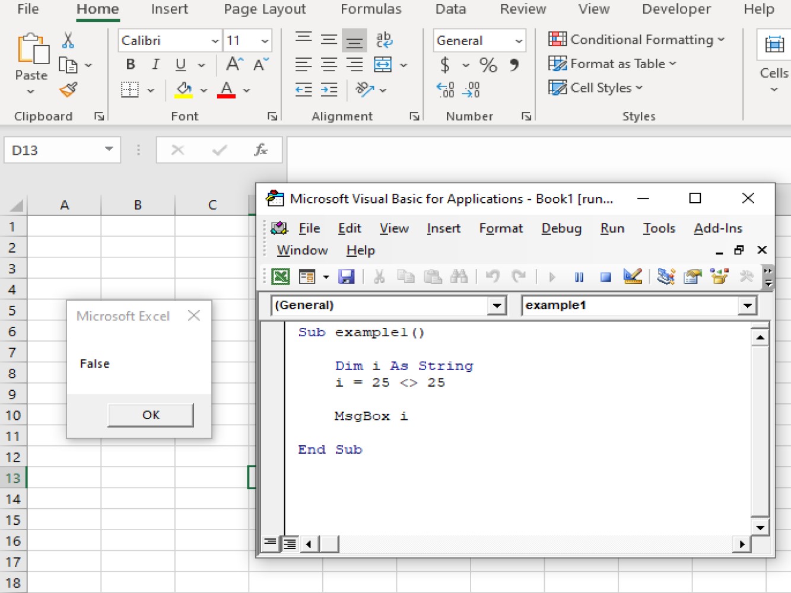Open the Number Format dropdown
Screen dimensions: 791x593
[517, 40]
